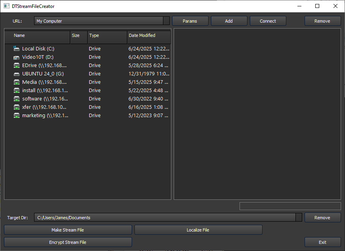Exit the application with the Exit button

[x=322, y=242]
